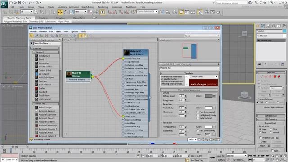288x162 pixels.
Task: Enable Fast (interpolate) under Reflection
Action: click(x=198, y=112)
